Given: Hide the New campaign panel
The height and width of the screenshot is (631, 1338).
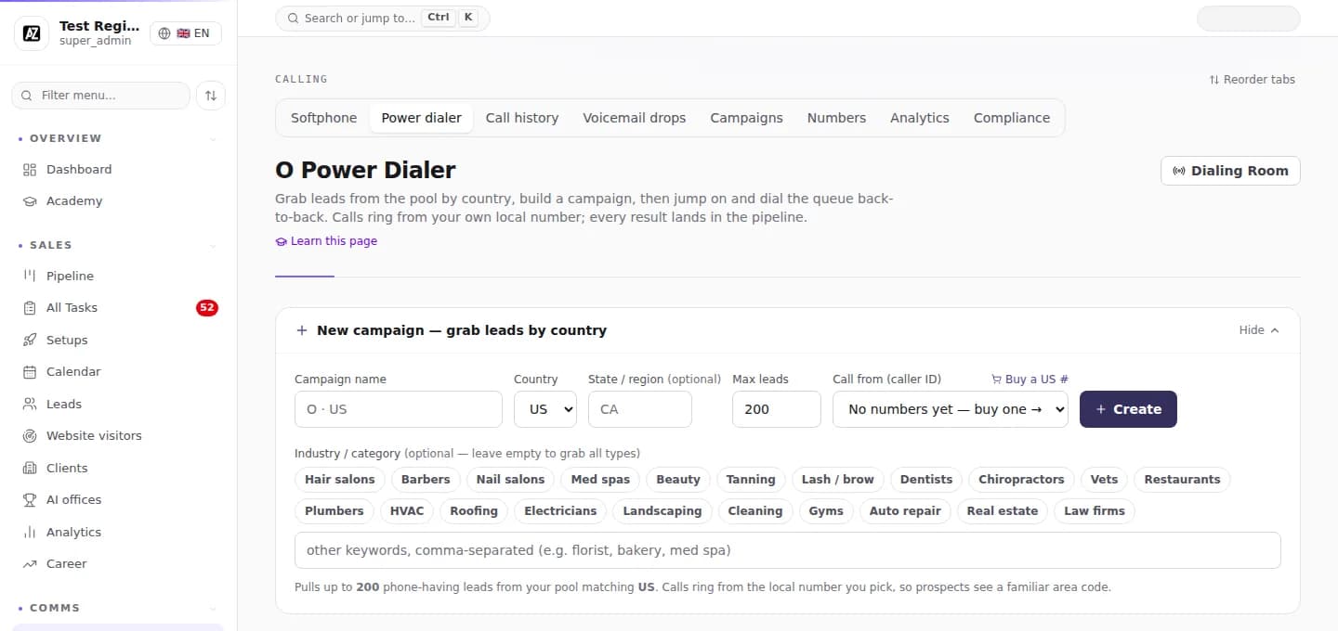Looking at the screenshot, I should point(1259,330).
